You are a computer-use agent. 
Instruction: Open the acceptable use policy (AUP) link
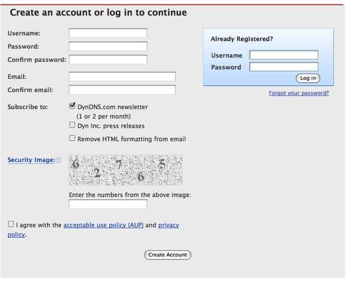click(x=104, y=225)
